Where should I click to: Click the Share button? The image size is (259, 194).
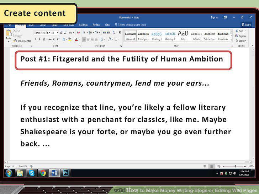[246, 25]
